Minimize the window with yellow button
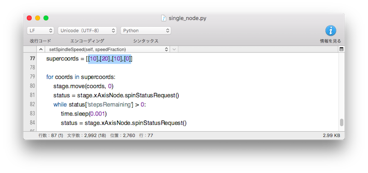 (38, 18)
